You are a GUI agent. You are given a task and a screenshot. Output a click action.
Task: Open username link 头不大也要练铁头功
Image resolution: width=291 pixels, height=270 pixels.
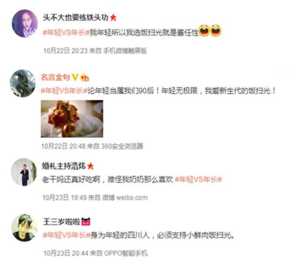click(76, 17)
